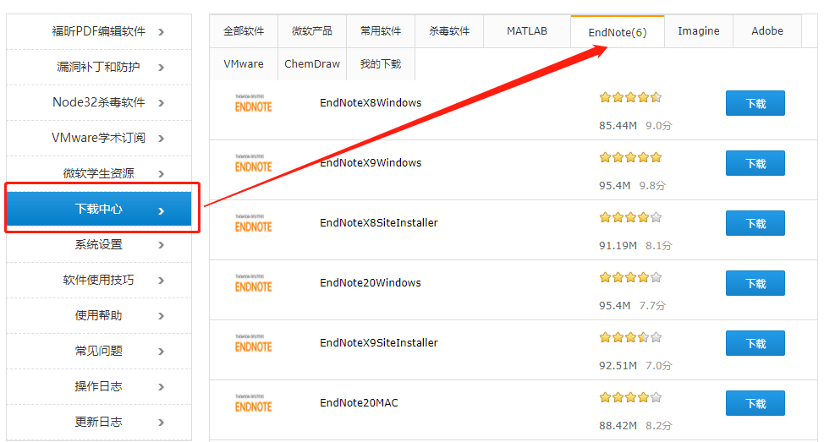Click the EndNoteX9Windows logo icon

coord(253,163)
